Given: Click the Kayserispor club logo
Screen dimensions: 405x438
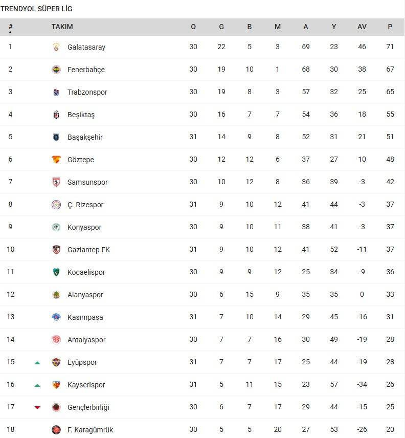Looking at the screenshot, I should [x=56, y=385].
